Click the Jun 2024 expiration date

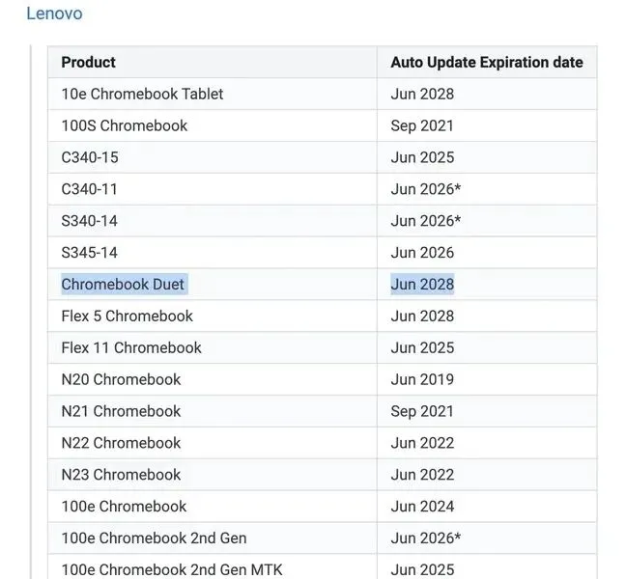point(422,507)
